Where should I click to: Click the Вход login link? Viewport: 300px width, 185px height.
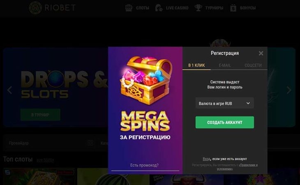206,159
